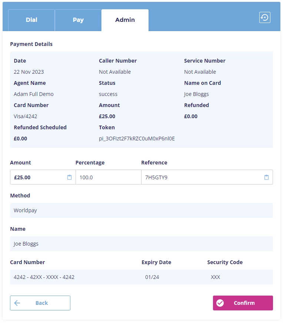Click the payment token text

[137, 139]
